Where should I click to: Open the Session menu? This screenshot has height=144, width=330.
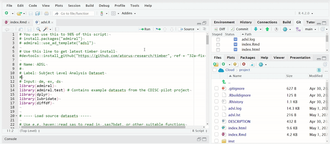pos(74,6)
